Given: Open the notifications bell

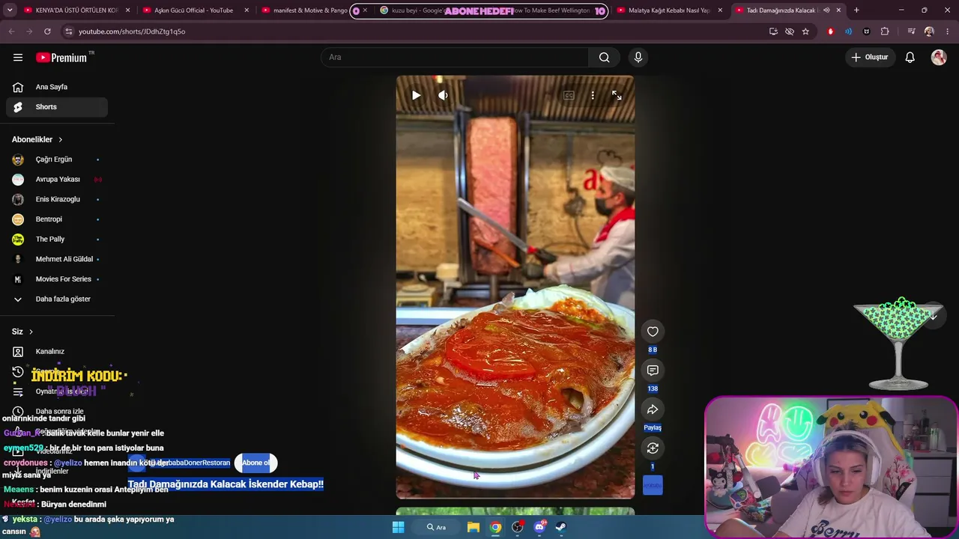Looking at the screenshot, I should [910, 58].
